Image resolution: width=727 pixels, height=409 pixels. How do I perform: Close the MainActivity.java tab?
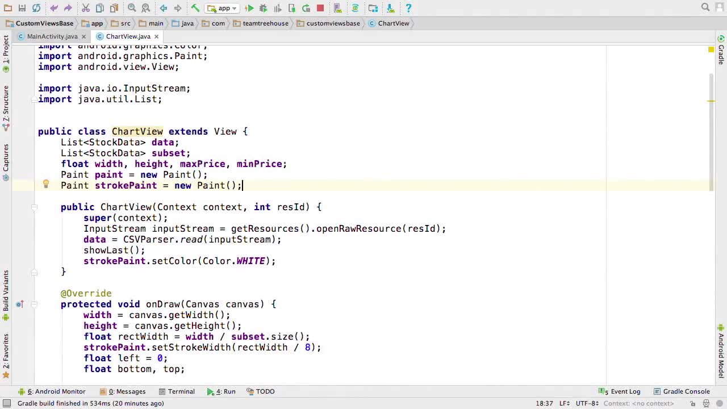tap(83, 36)
